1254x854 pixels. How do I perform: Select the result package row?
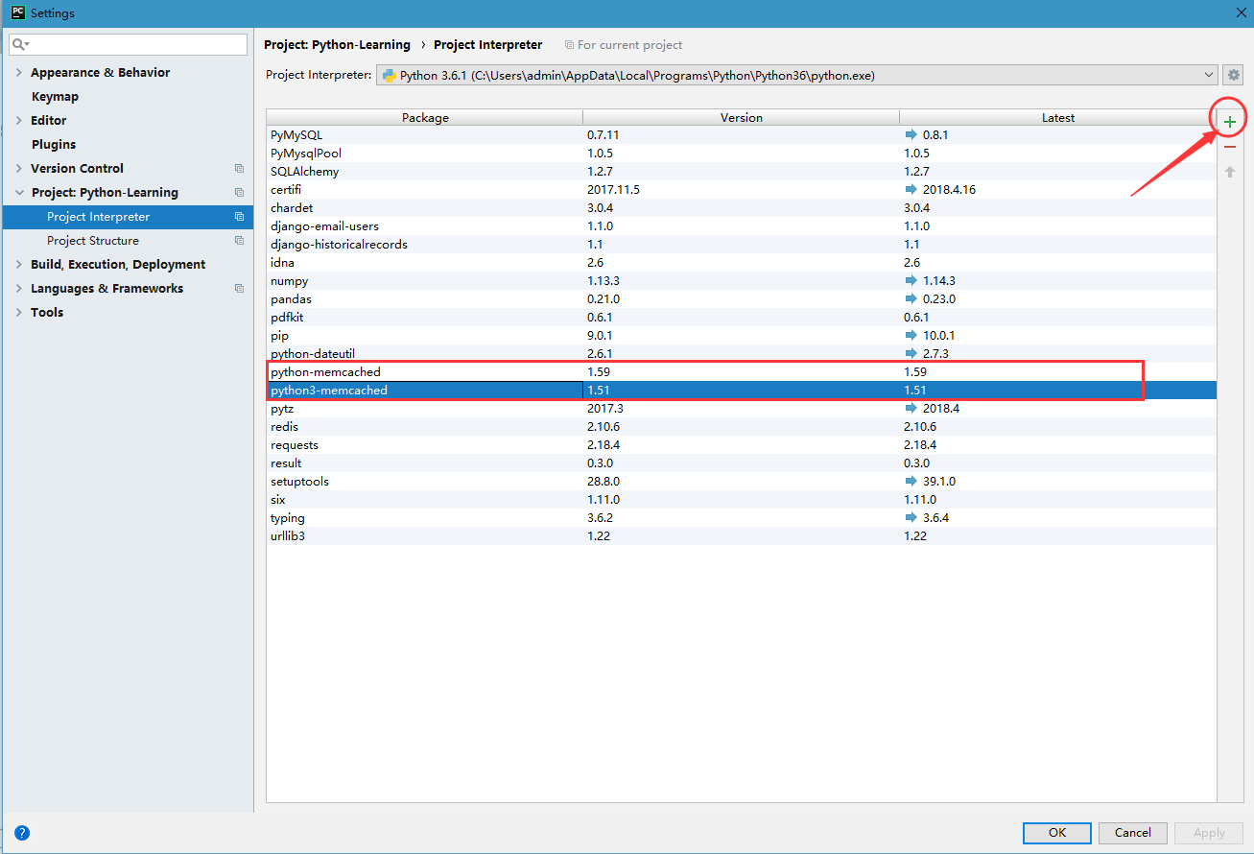(x=742, y=463)
